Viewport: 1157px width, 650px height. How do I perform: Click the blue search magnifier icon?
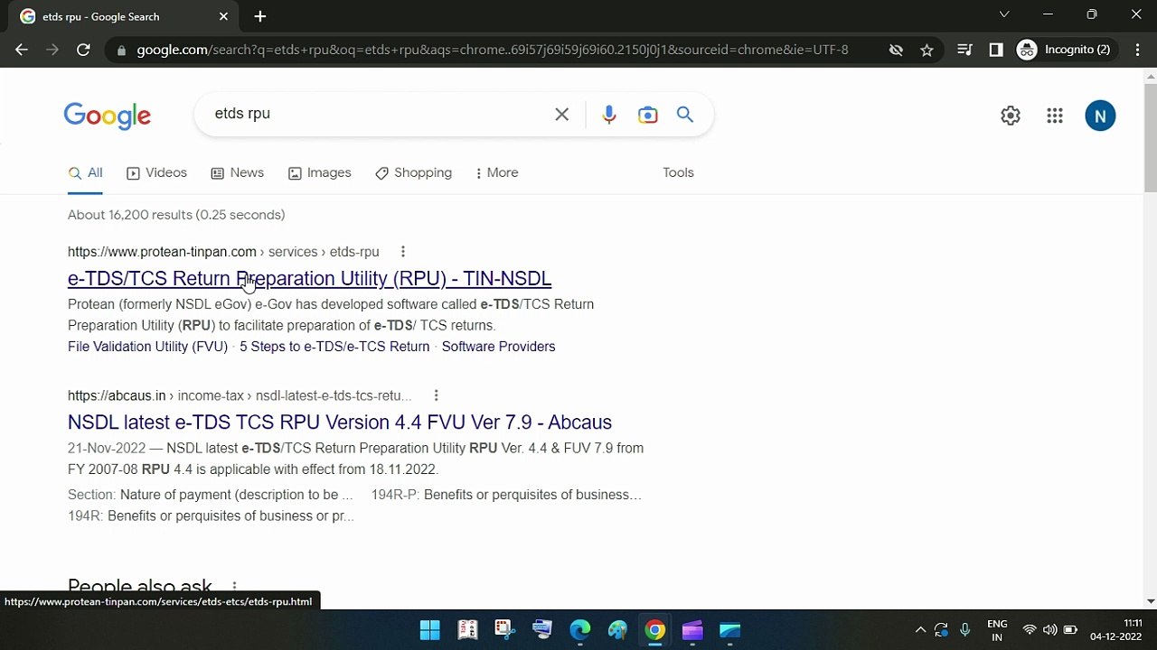click(685, 115)
